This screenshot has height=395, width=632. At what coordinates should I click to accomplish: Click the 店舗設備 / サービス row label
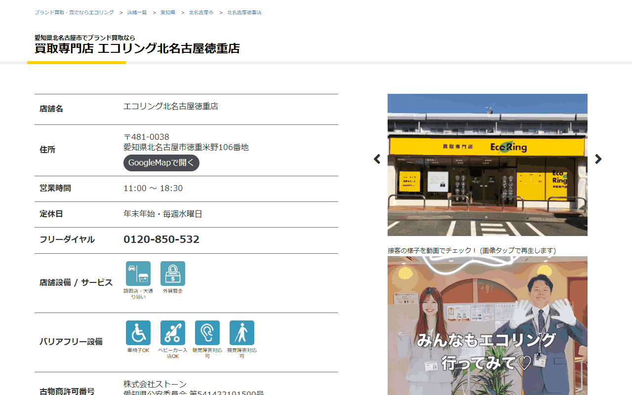[76, 282]
